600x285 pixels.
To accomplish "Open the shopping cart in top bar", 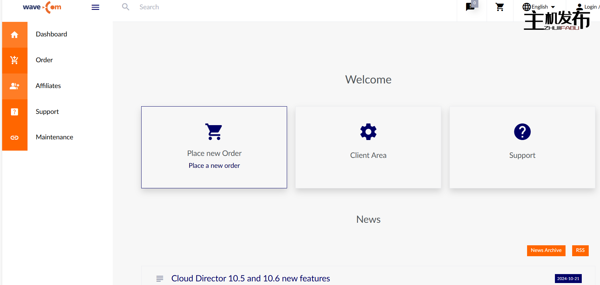I will tap(500, 7).
